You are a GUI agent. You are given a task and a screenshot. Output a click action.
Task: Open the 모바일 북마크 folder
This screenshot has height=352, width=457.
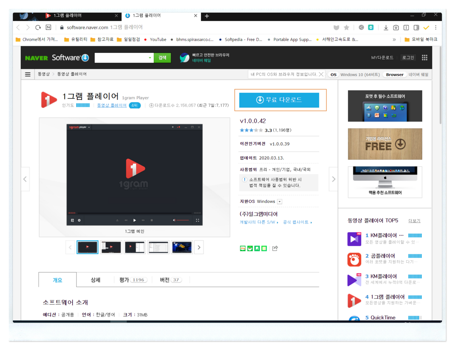click(x=421, y=40)
